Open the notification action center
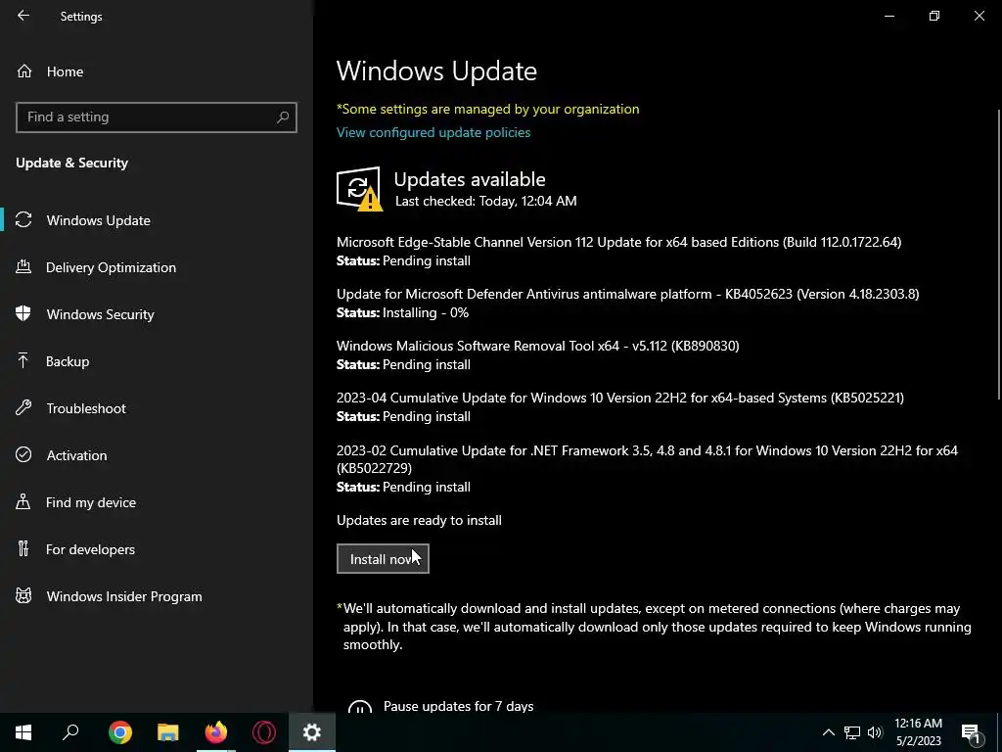 [x=971, y=732]
